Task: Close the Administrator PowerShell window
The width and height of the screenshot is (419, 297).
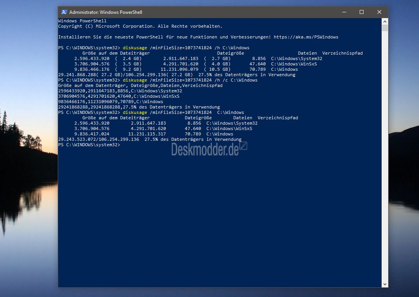Action: 379,12
